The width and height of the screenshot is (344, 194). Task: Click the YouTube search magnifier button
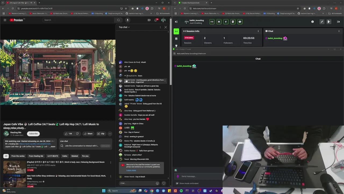118,20
